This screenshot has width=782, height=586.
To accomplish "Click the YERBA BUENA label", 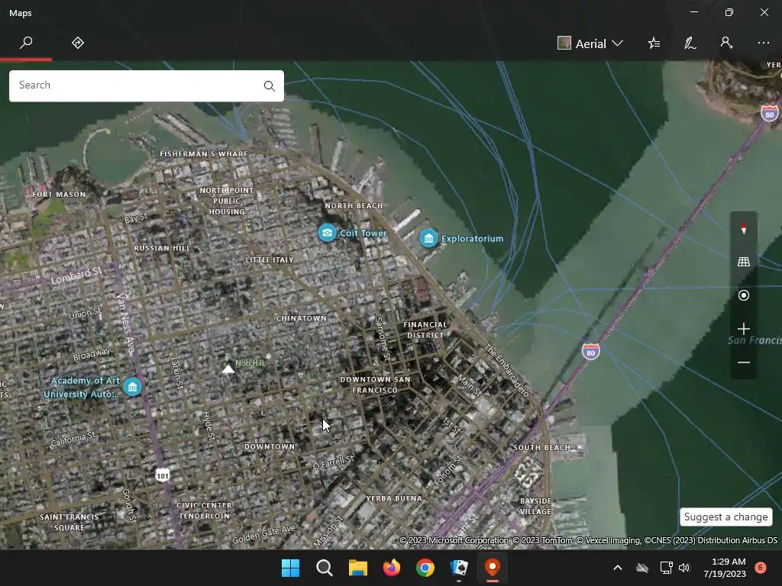I will point(394,498).
